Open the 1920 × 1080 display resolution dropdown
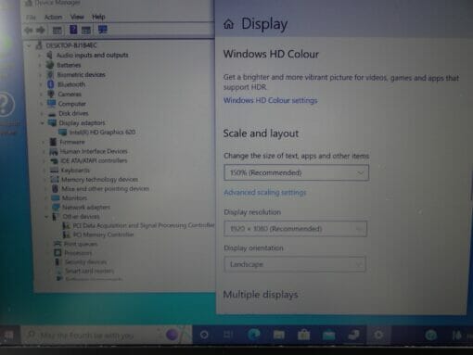 tap(295, 229)
